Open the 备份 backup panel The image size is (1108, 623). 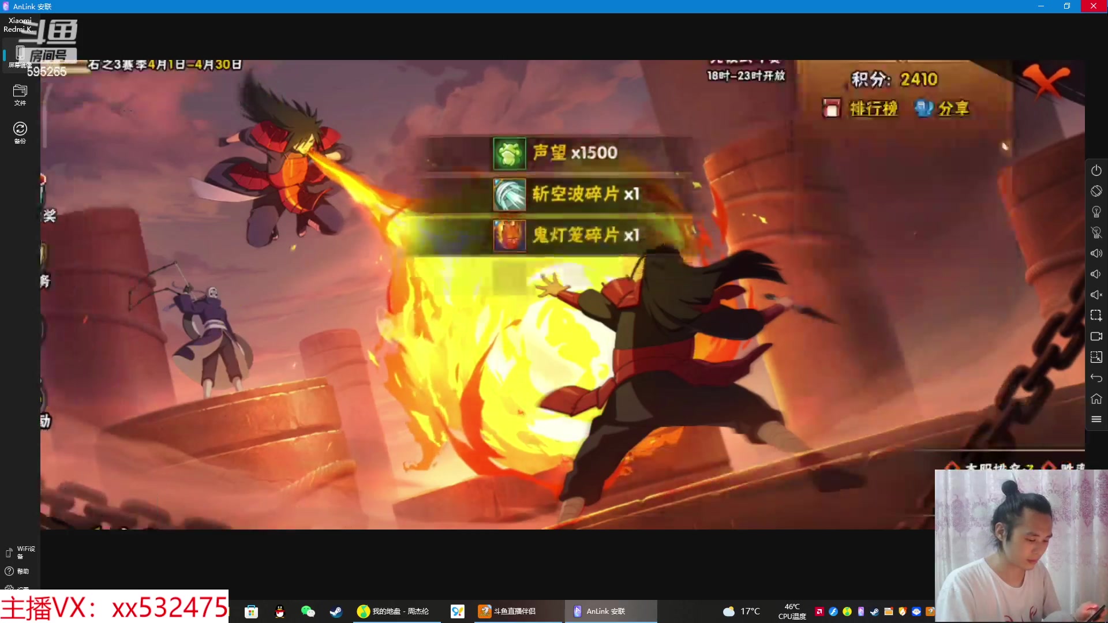(x=20, y=133)
